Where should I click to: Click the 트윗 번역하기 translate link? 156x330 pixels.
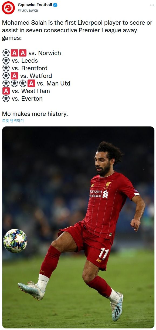(13, 121)
